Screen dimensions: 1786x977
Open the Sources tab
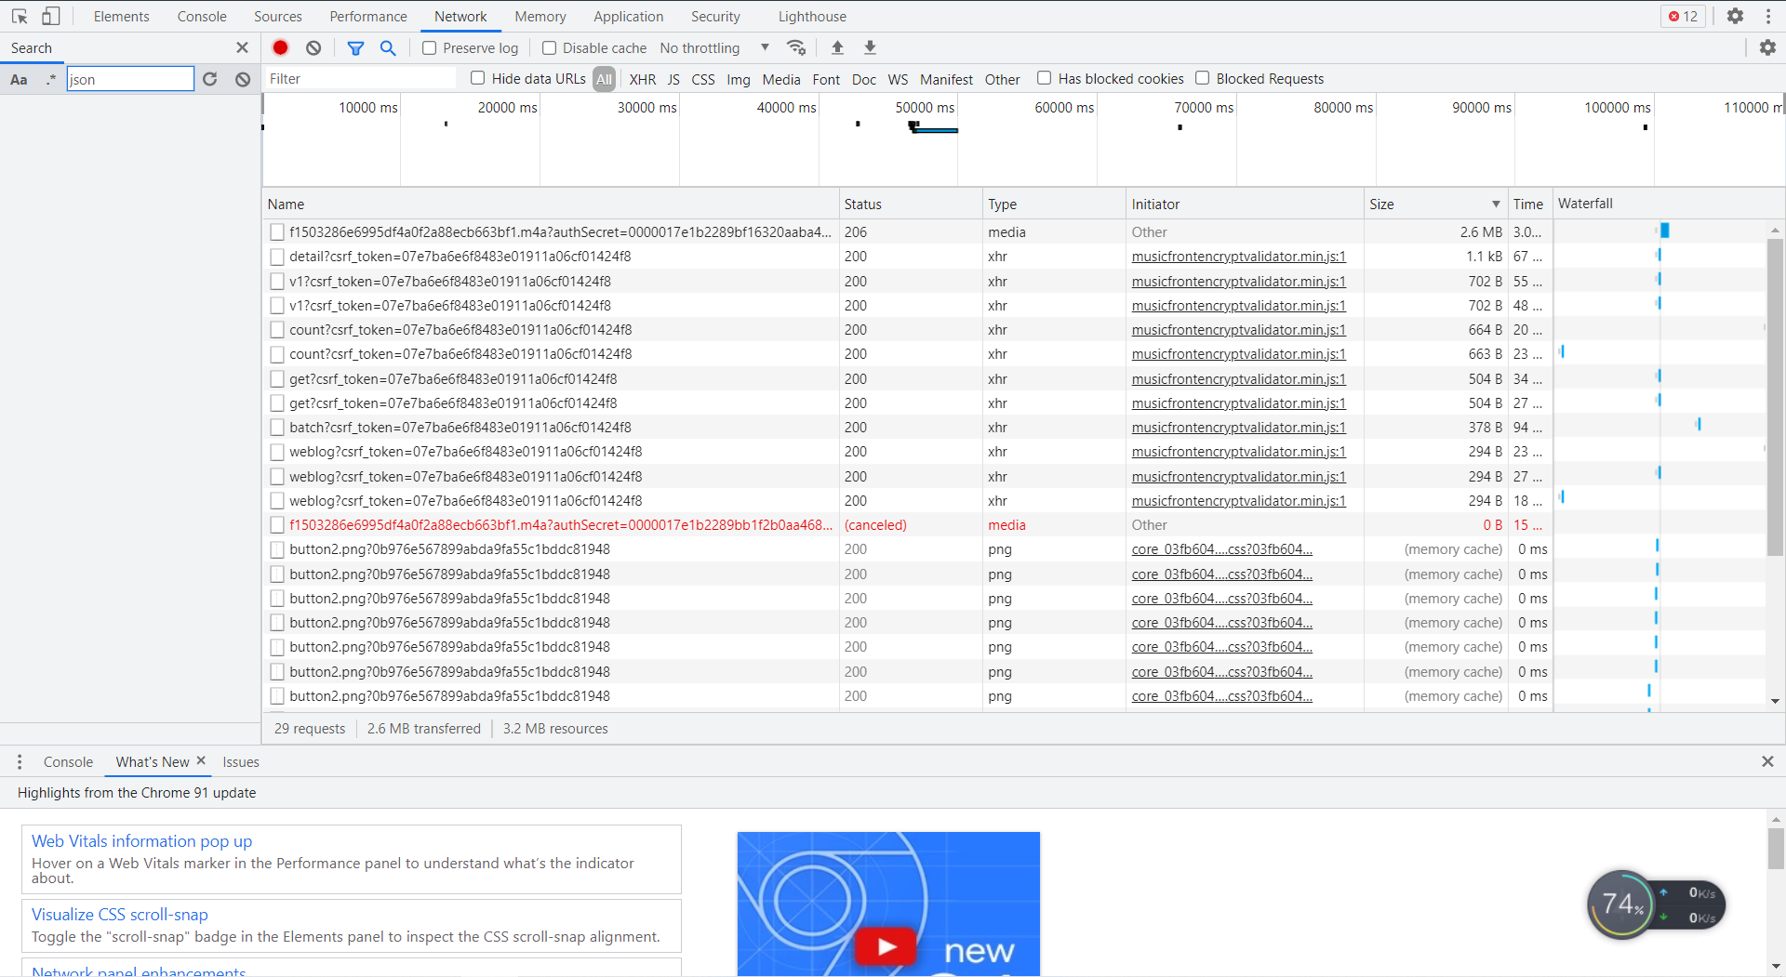coord(277,16)
